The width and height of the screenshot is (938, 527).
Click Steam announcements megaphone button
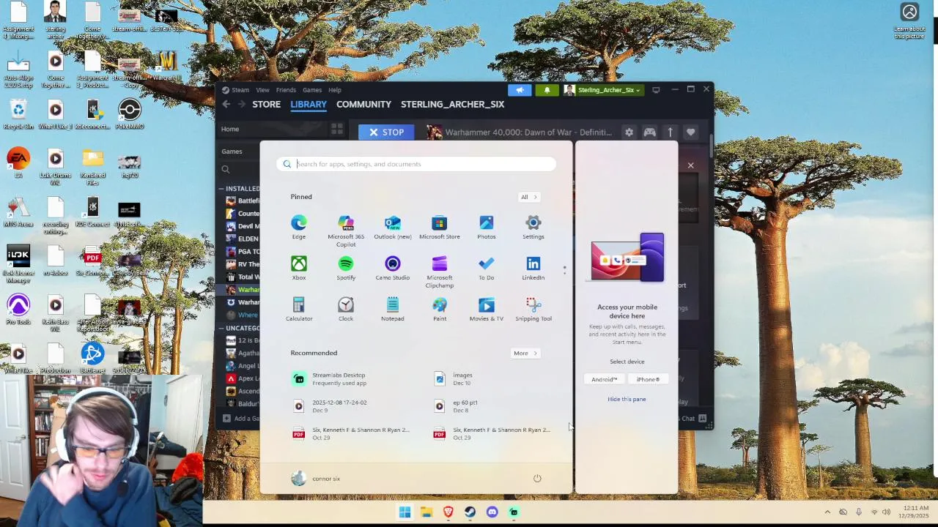point(520,90)
